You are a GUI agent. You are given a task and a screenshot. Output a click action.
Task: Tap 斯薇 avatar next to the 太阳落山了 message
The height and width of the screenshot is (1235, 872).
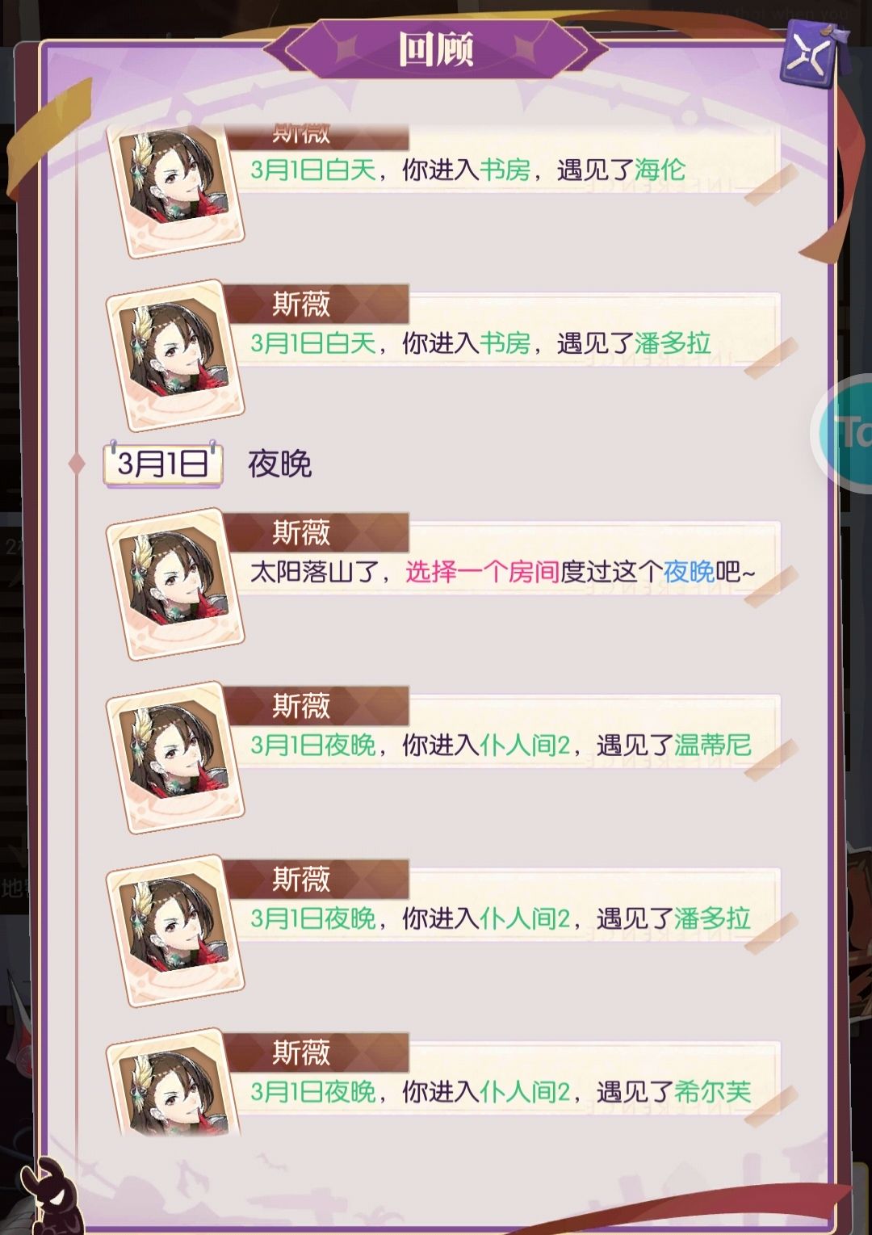175,583
